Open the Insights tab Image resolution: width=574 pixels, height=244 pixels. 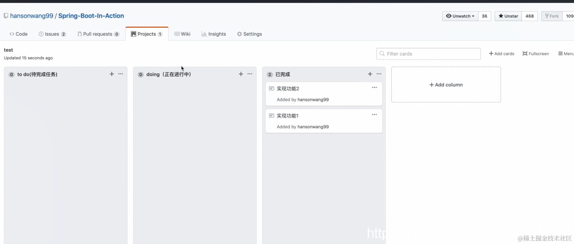[214, 34]
